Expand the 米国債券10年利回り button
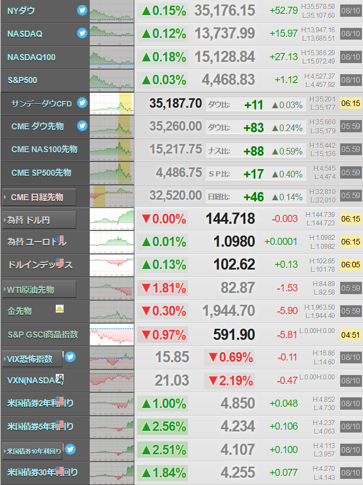Screen dimensions: 363x485 pos(32,452)
